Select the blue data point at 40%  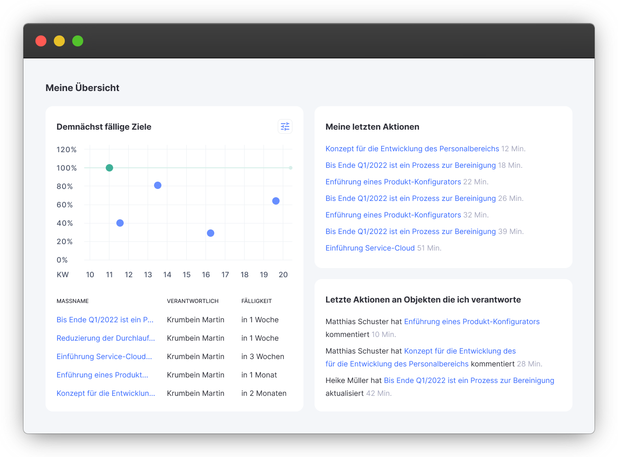click(120, 223)
